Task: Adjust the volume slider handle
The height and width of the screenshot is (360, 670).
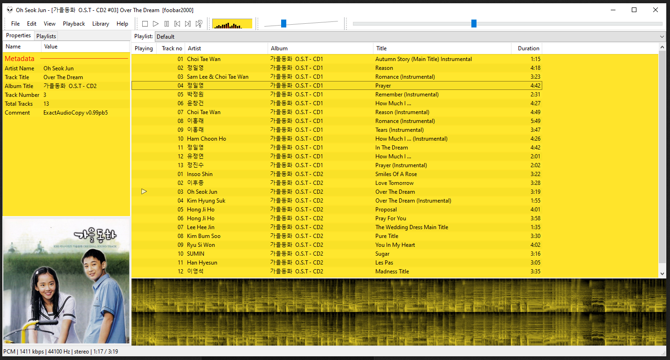Action: tap(283, 24)
